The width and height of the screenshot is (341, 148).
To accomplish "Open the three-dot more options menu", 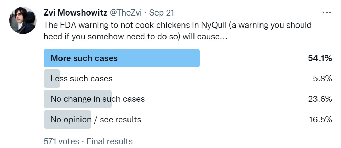I will click(326, 13).
